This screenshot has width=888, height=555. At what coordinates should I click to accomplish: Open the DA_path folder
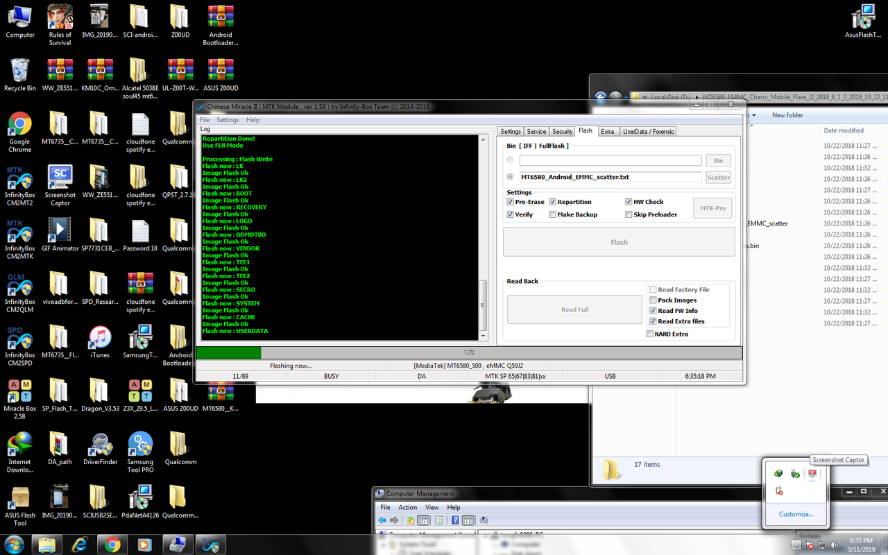tap(60, 448)
